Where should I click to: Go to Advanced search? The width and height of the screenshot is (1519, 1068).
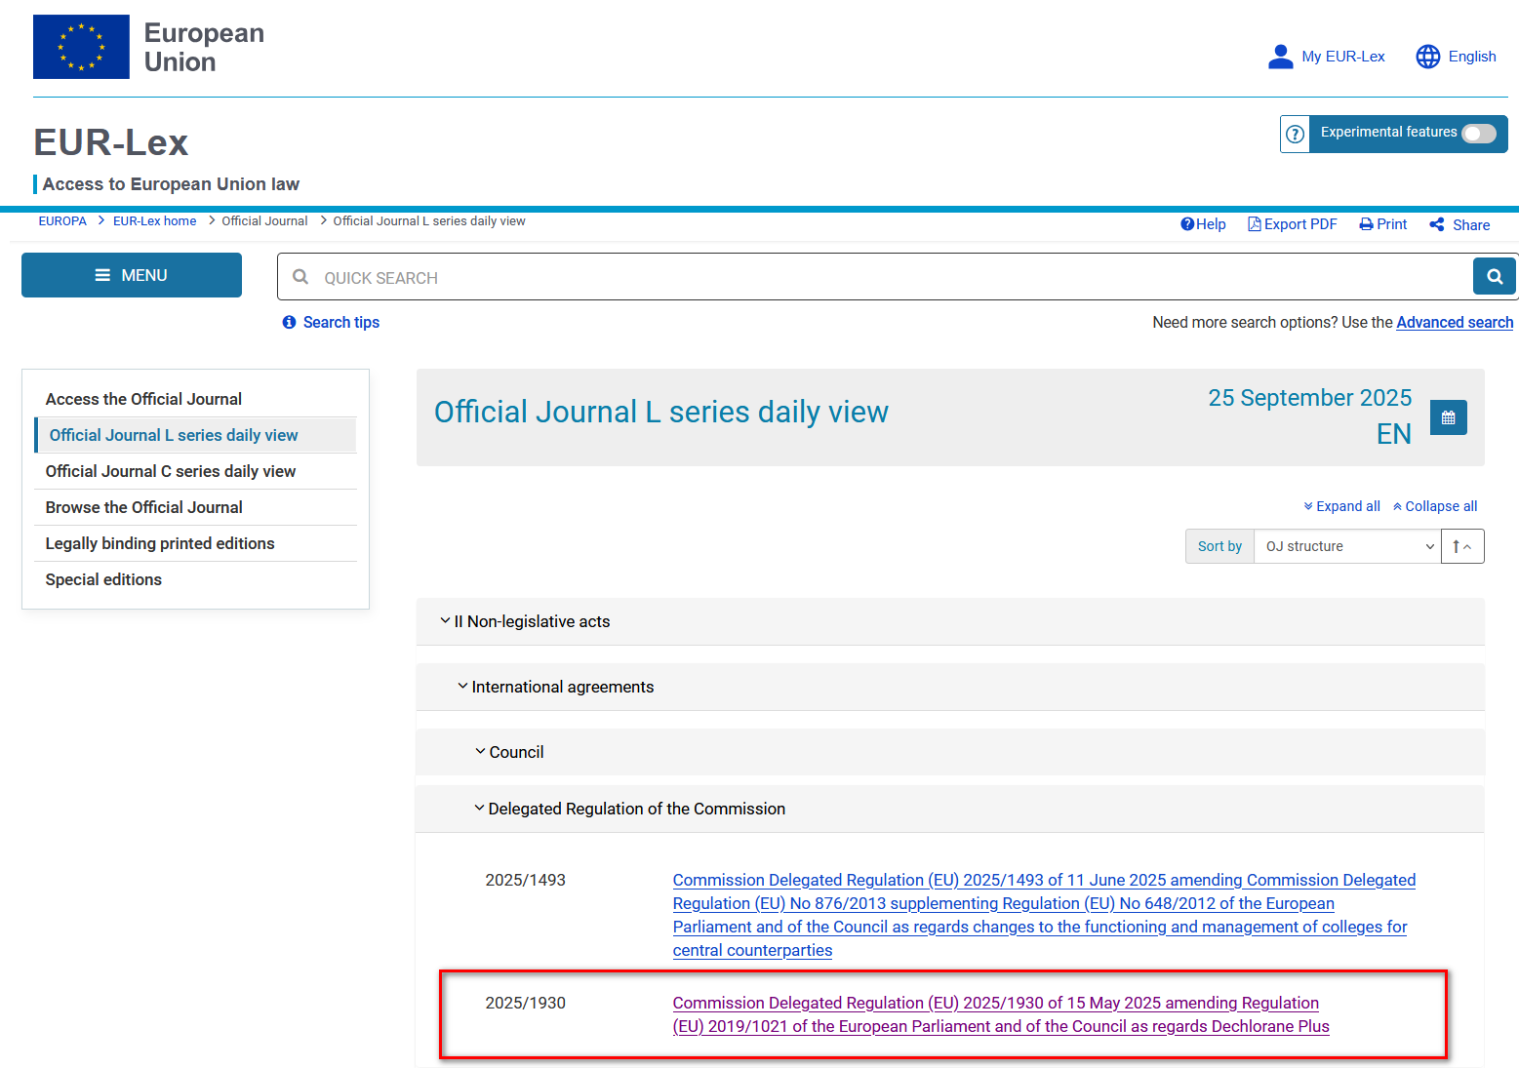coord(1455,322)
